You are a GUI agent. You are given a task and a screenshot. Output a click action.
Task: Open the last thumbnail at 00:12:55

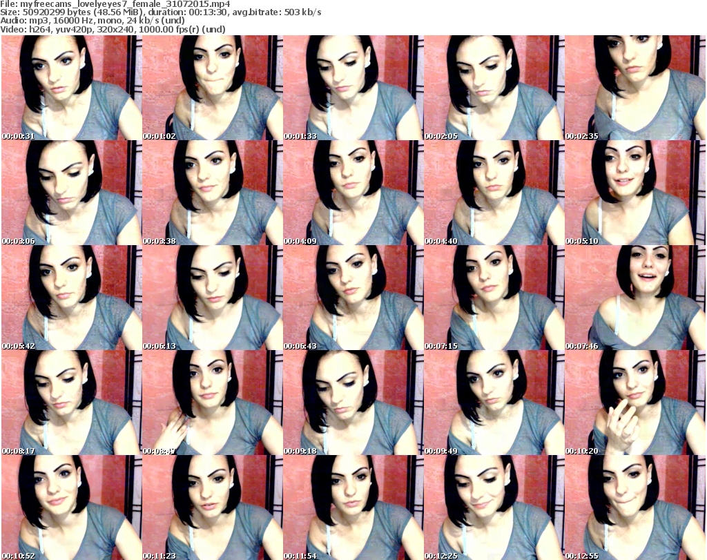(635, 508)
